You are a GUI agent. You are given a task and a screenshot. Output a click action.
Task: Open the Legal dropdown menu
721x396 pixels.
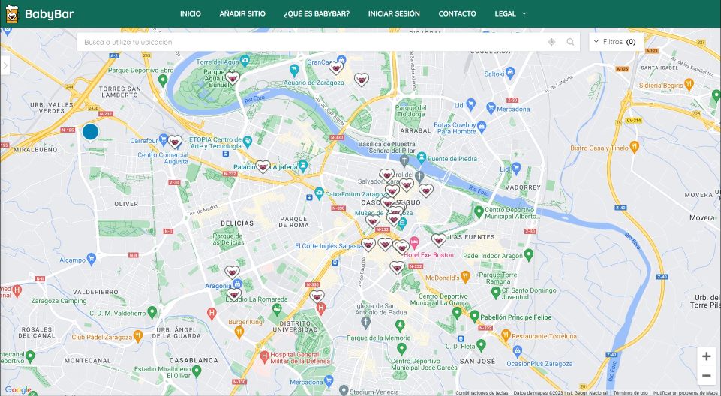pos(510,13)
